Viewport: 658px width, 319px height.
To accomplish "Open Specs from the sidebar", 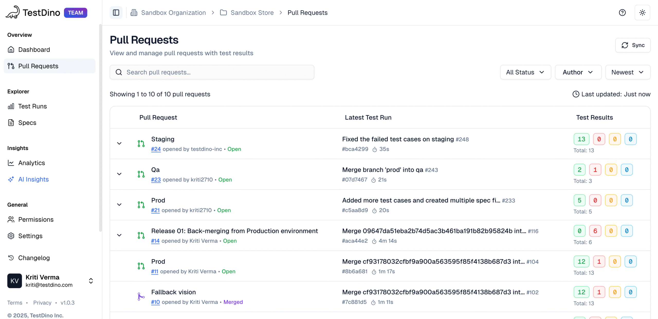I will click(x=27, y=123).
